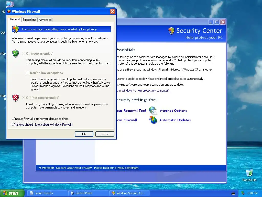
Task: Switch to the Advanced tab
Action: coord(45,19)
